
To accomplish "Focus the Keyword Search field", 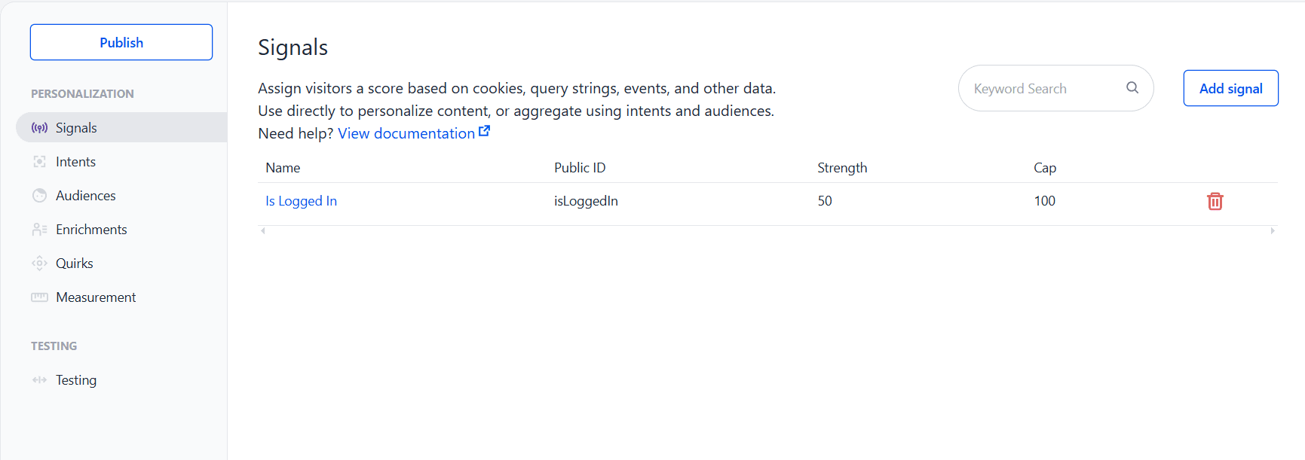I will point(1055,88).
